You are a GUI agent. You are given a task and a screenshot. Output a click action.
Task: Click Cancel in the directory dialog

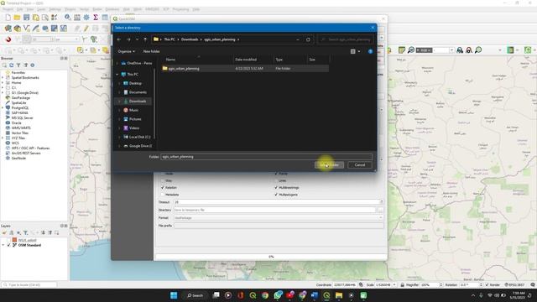(360, 165)
